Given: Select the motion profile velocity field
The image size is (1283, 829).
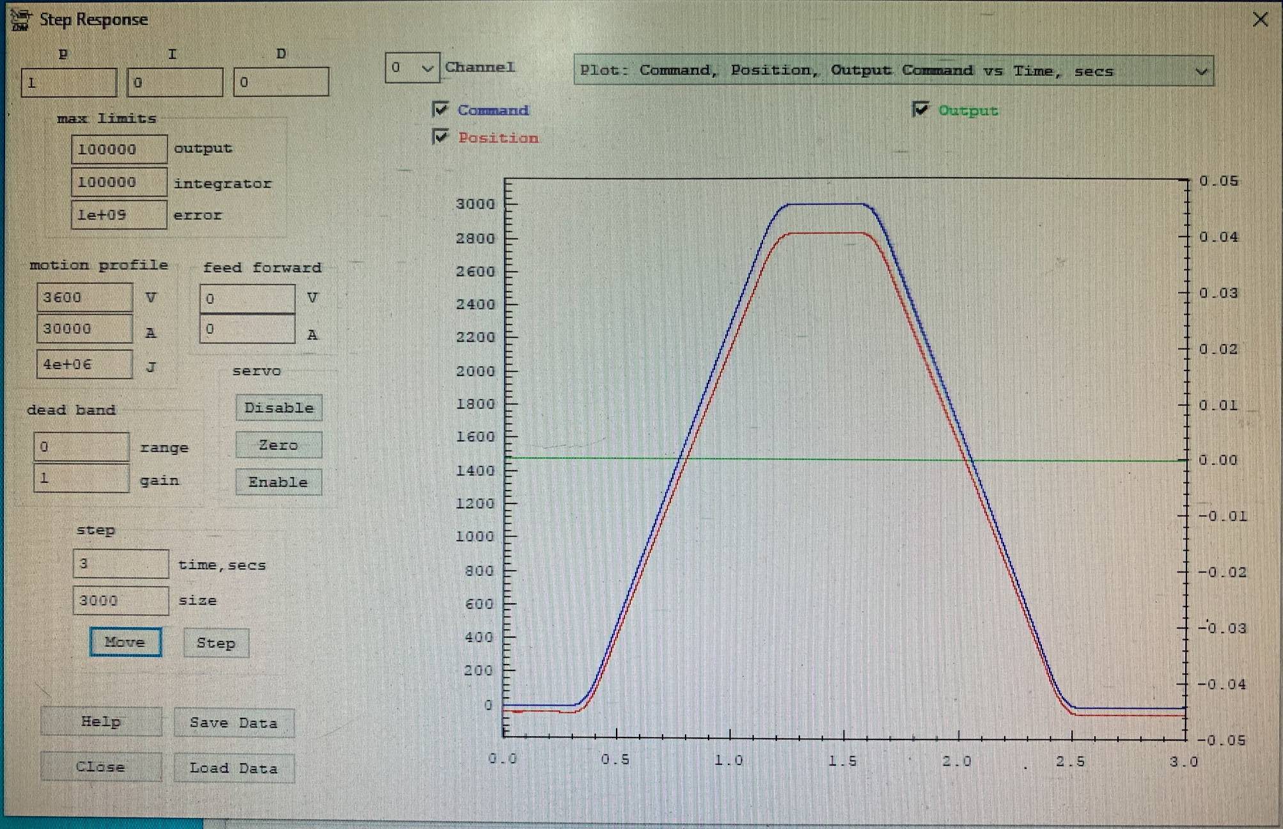Looking at the screenshot, I should point(84,297).
